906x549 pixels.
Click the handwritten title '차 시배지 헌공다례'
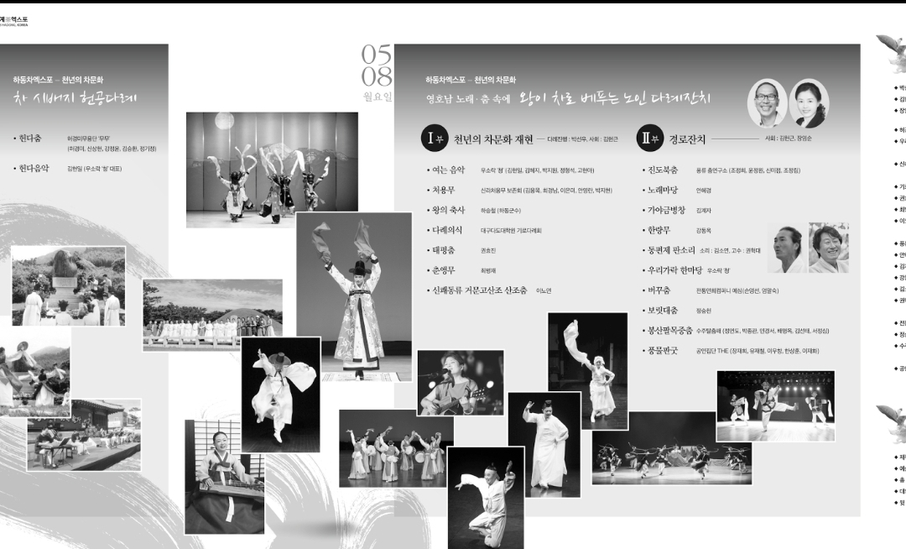point(75,98)
